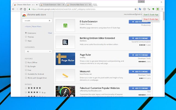The width and height of the screenshot is (176, 110).
Task: Select the Extensions radio button
Action: [x=26, y=33]
